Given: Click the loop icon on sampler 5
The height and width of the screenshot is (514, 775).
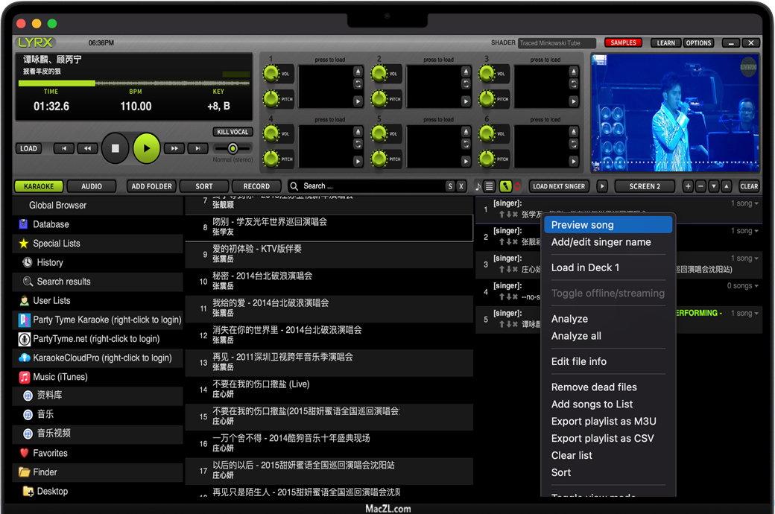Looking at the screenshot, I should tap(466, 145).
